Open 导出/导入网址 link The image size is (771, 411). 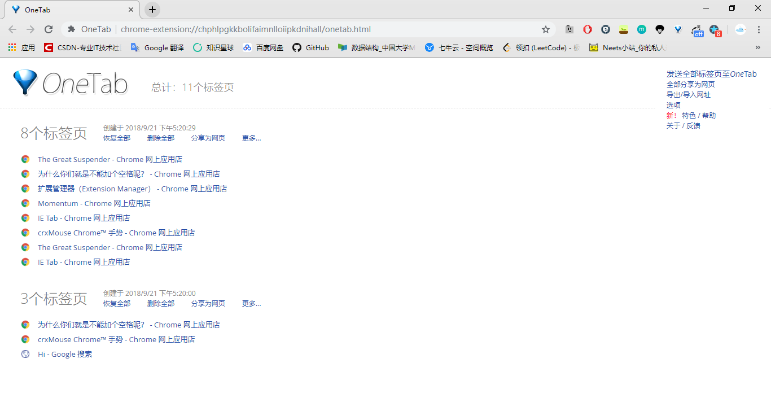[x=688, y=95]
